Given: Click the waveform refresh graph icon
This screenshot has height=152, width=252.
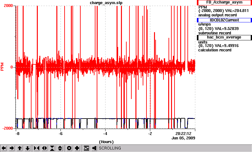Looking at the screenshot, I should [86, 148].
